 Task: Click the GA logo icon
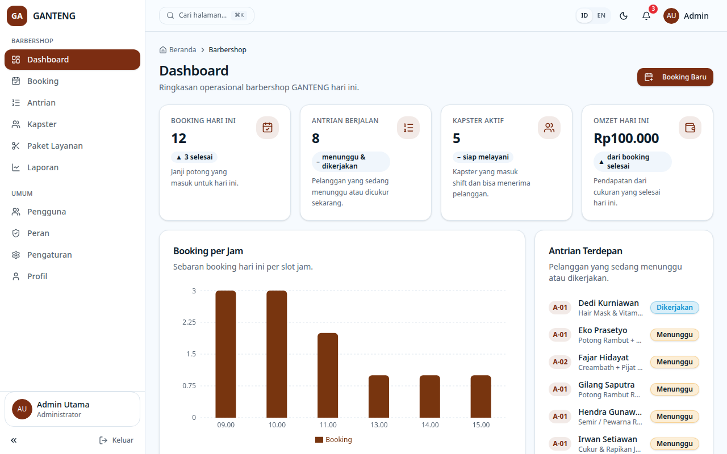pyautogui.click(x=17, y=16)
